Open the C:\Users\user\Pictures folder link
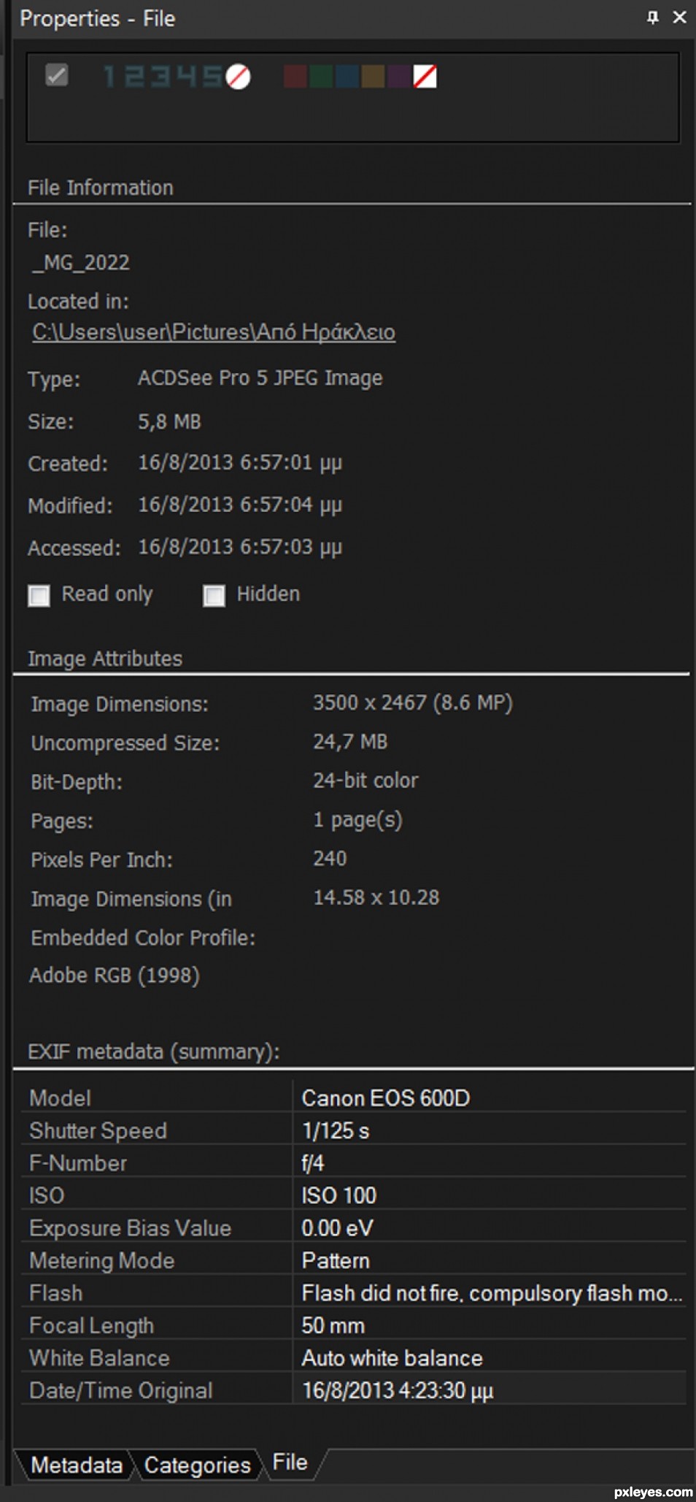696x1502 pixels. pyautogui.click(x=214, y=332)
